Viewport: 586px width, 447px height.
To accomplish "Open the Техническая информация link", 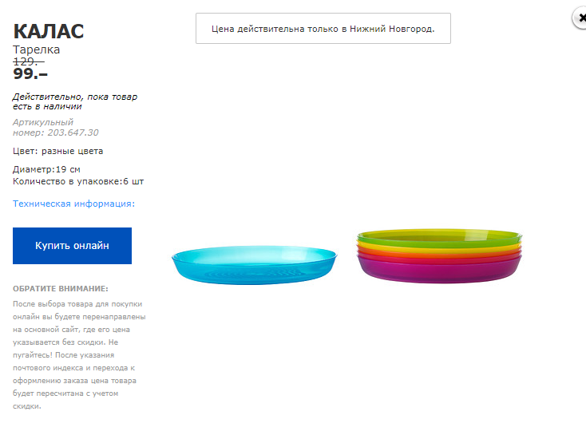I will pyautogui.click(x=73, y=204).
